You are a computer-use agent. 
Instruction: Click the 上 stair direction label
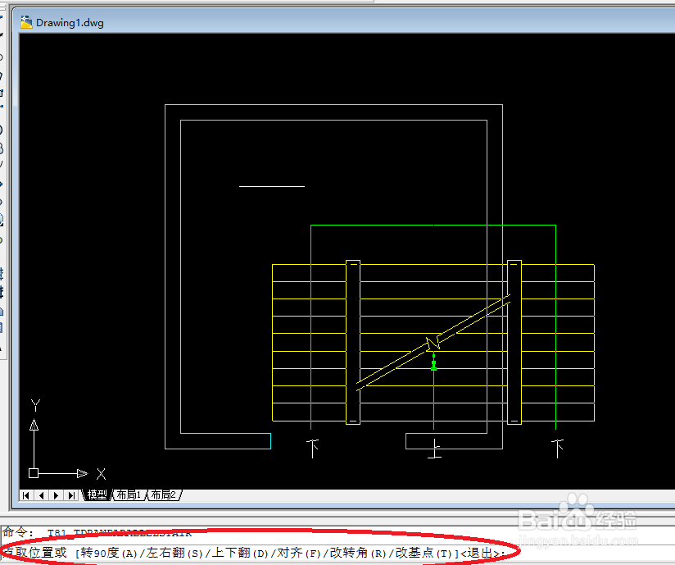pyautogui.click(x=434, y=449)
